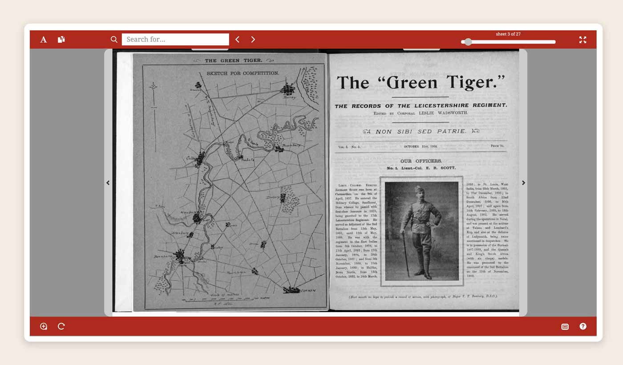Click the far right end of sheet slider track
The height and width of the screenshot is (365, 623).
554,42
